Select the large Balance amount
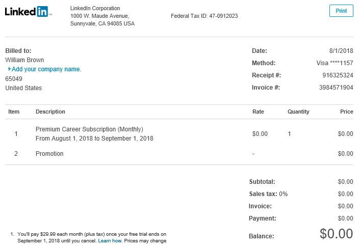 pos(336,234)
